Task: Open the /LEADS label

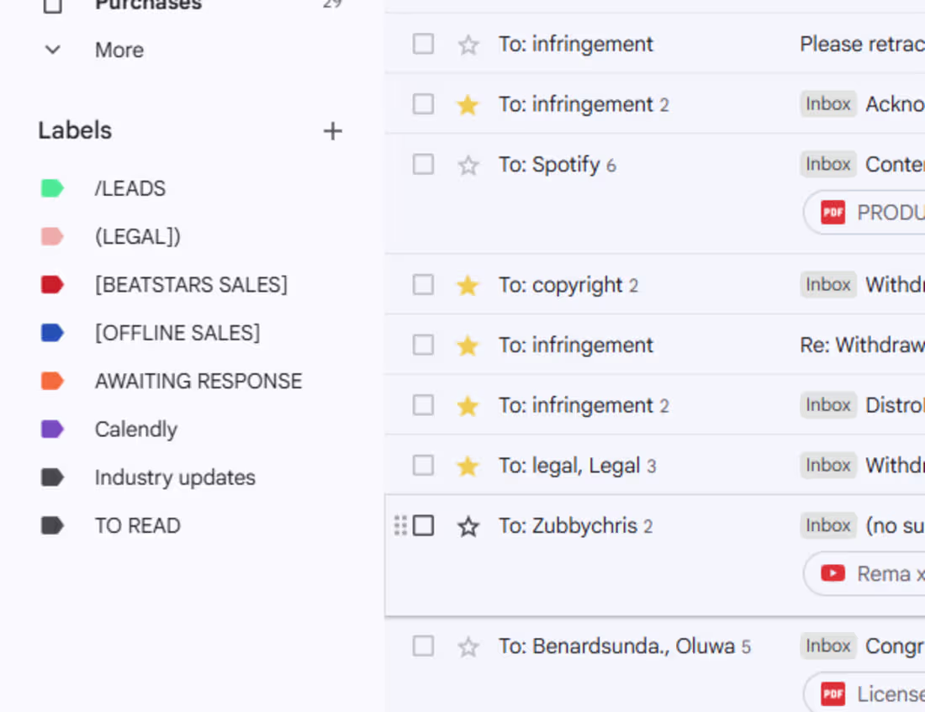Action: 130,189
